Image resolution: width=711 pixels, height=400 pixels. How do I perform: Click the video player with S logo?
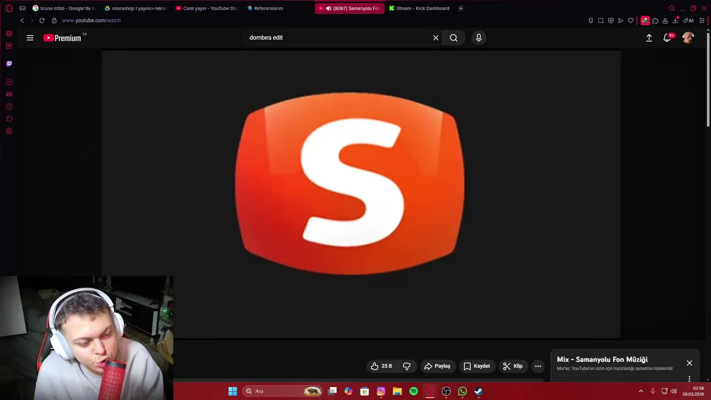point(361,194)
